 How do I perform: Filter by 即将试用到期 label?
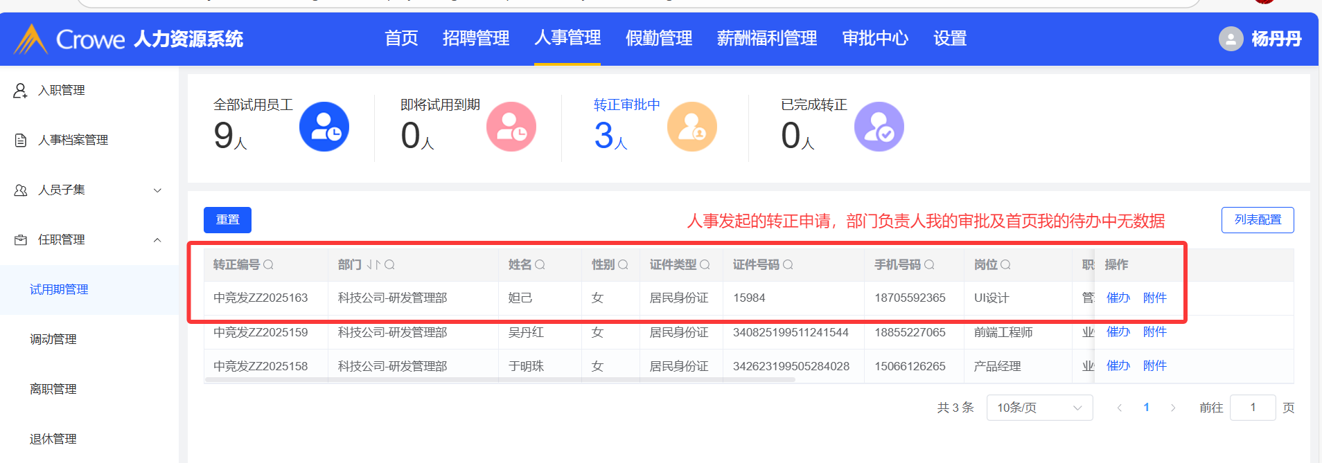[440, 105]
